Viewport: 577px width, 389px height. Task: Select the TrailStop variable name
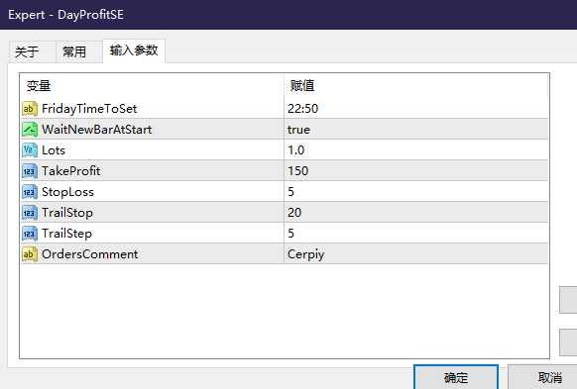click(67, 213)
